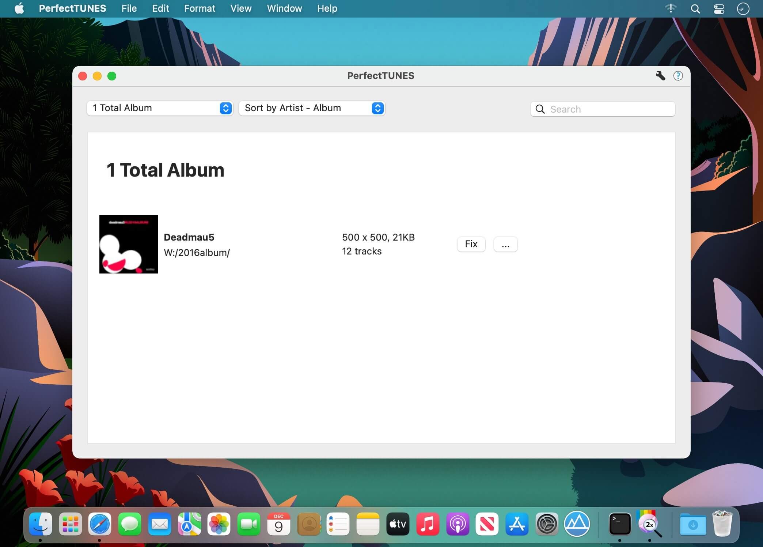Open the Music app in dock

coord(428,524)
